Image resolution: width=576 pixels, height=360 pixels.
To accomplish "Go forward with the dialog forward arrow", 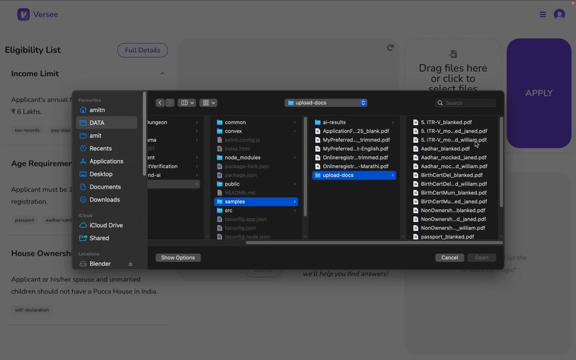I will tap(169, 103).
